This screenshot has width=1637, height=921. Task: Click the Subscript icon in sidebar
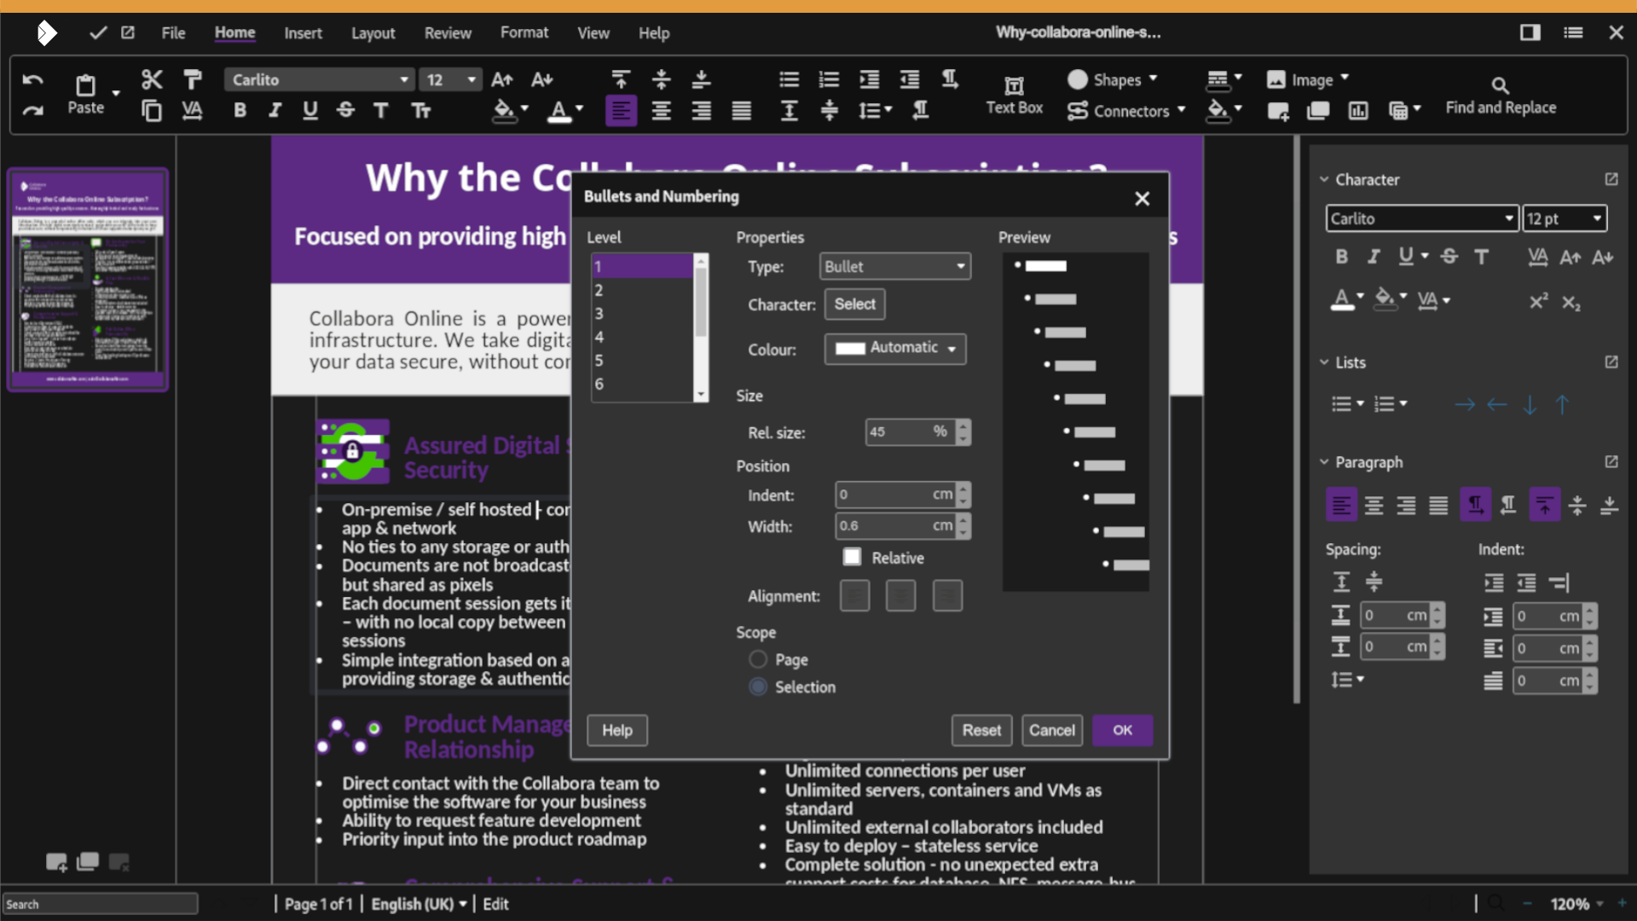click(1571, 303)
